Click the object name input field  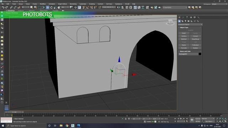coord(188,54)
